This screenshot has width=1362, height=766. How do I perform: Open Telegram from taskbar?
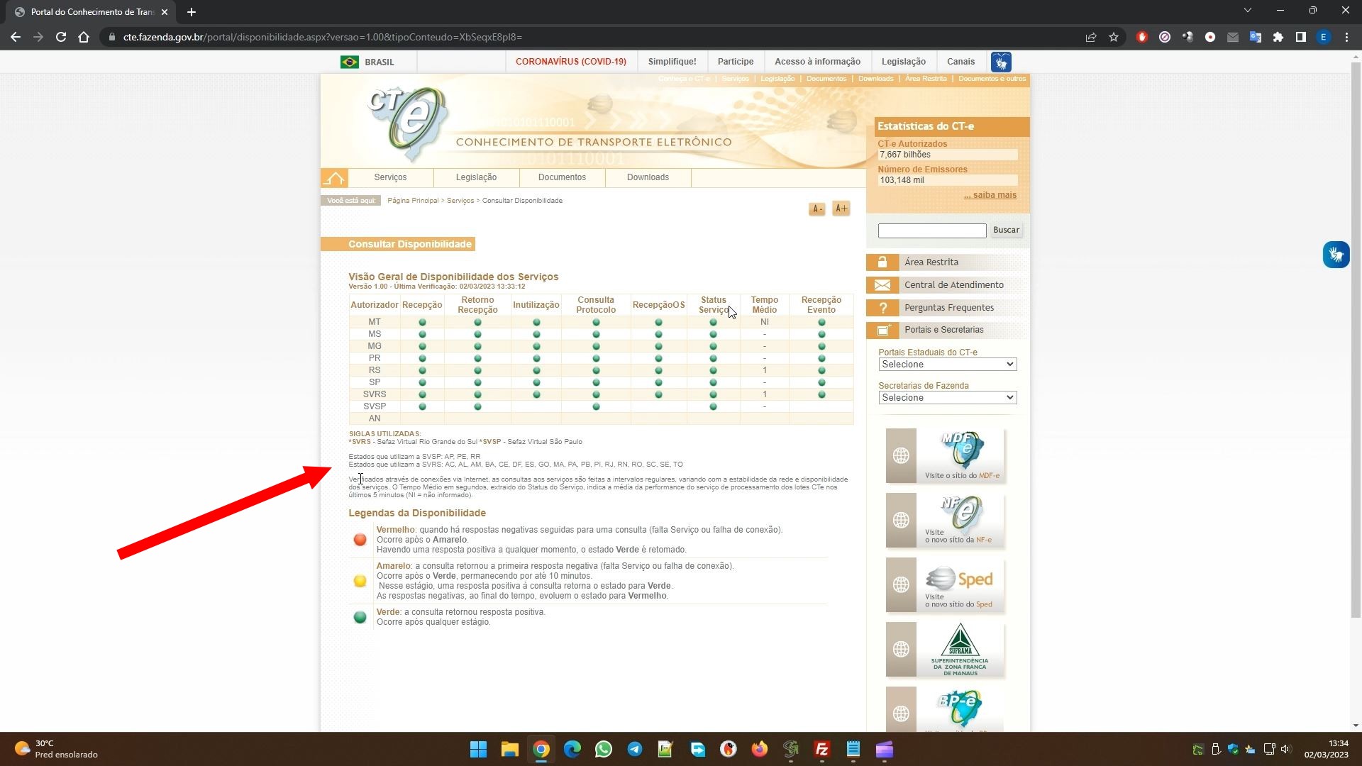pyautogui.click(x=635, y=750)
